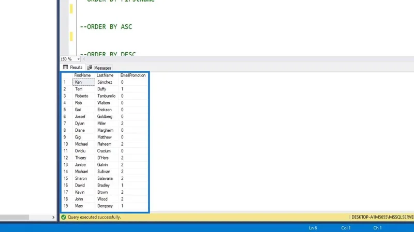Click the green query success icon
414x232 pixels.
coord(64,217)
